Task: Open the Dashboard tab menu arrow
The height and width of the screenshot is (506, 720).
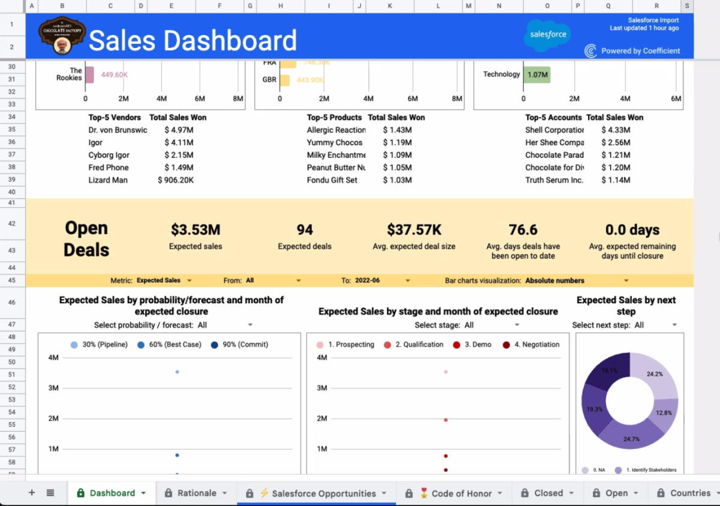Action: point(143,493)
